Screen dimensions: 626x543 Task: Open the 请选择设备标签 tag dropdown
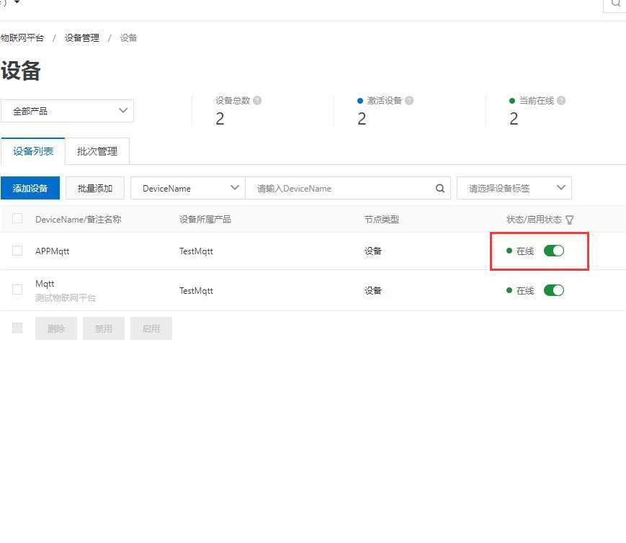(x=514, y=188)
